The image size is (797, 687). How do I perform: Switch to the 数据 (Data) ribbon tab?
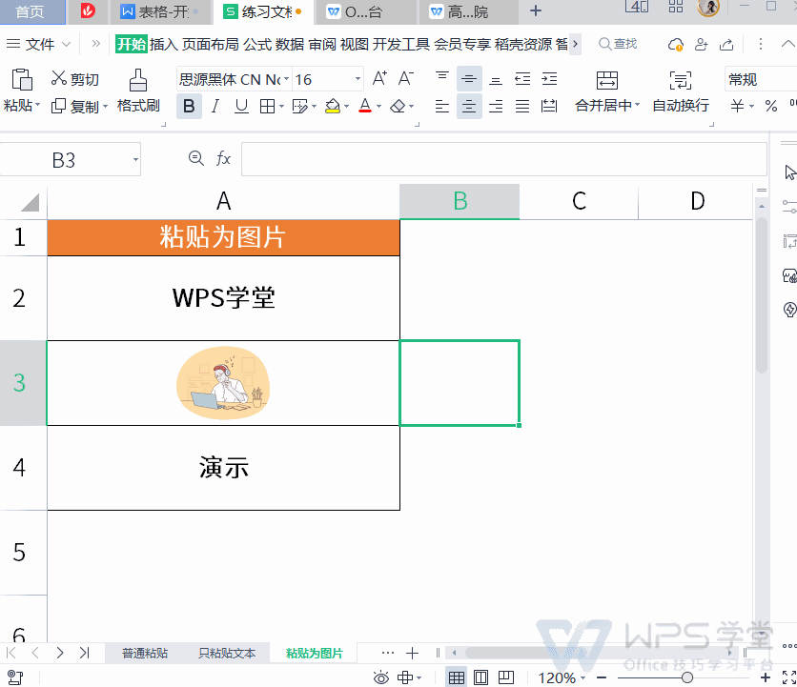tap(290, 44)
